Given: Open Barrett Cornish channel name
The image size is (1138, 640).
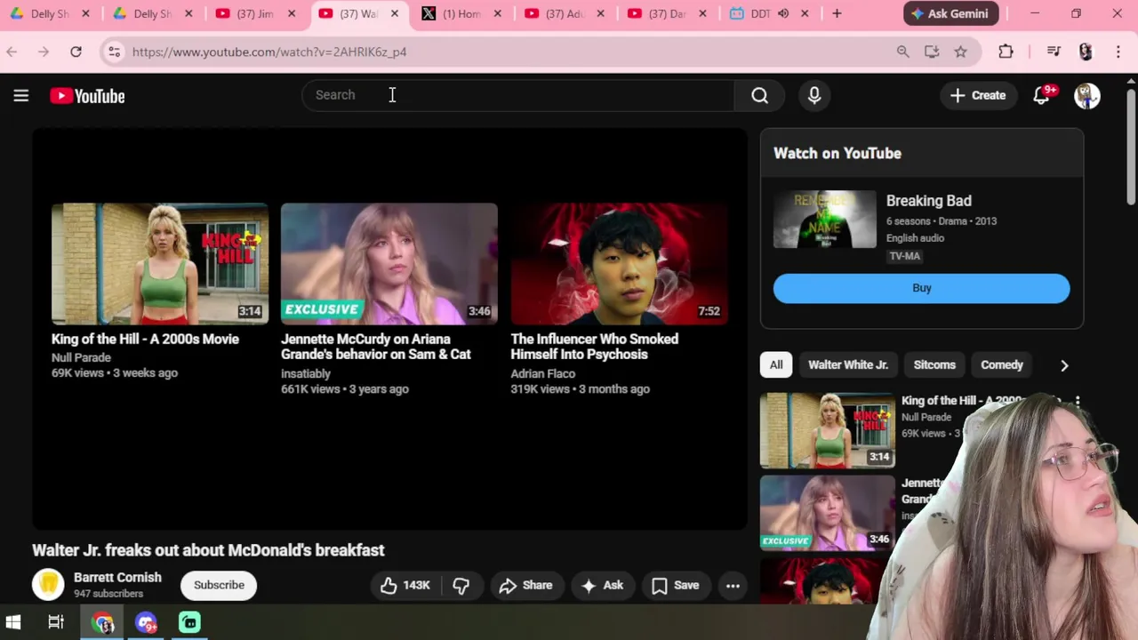Looking at the screenshot, I should [x=117, y=577].
